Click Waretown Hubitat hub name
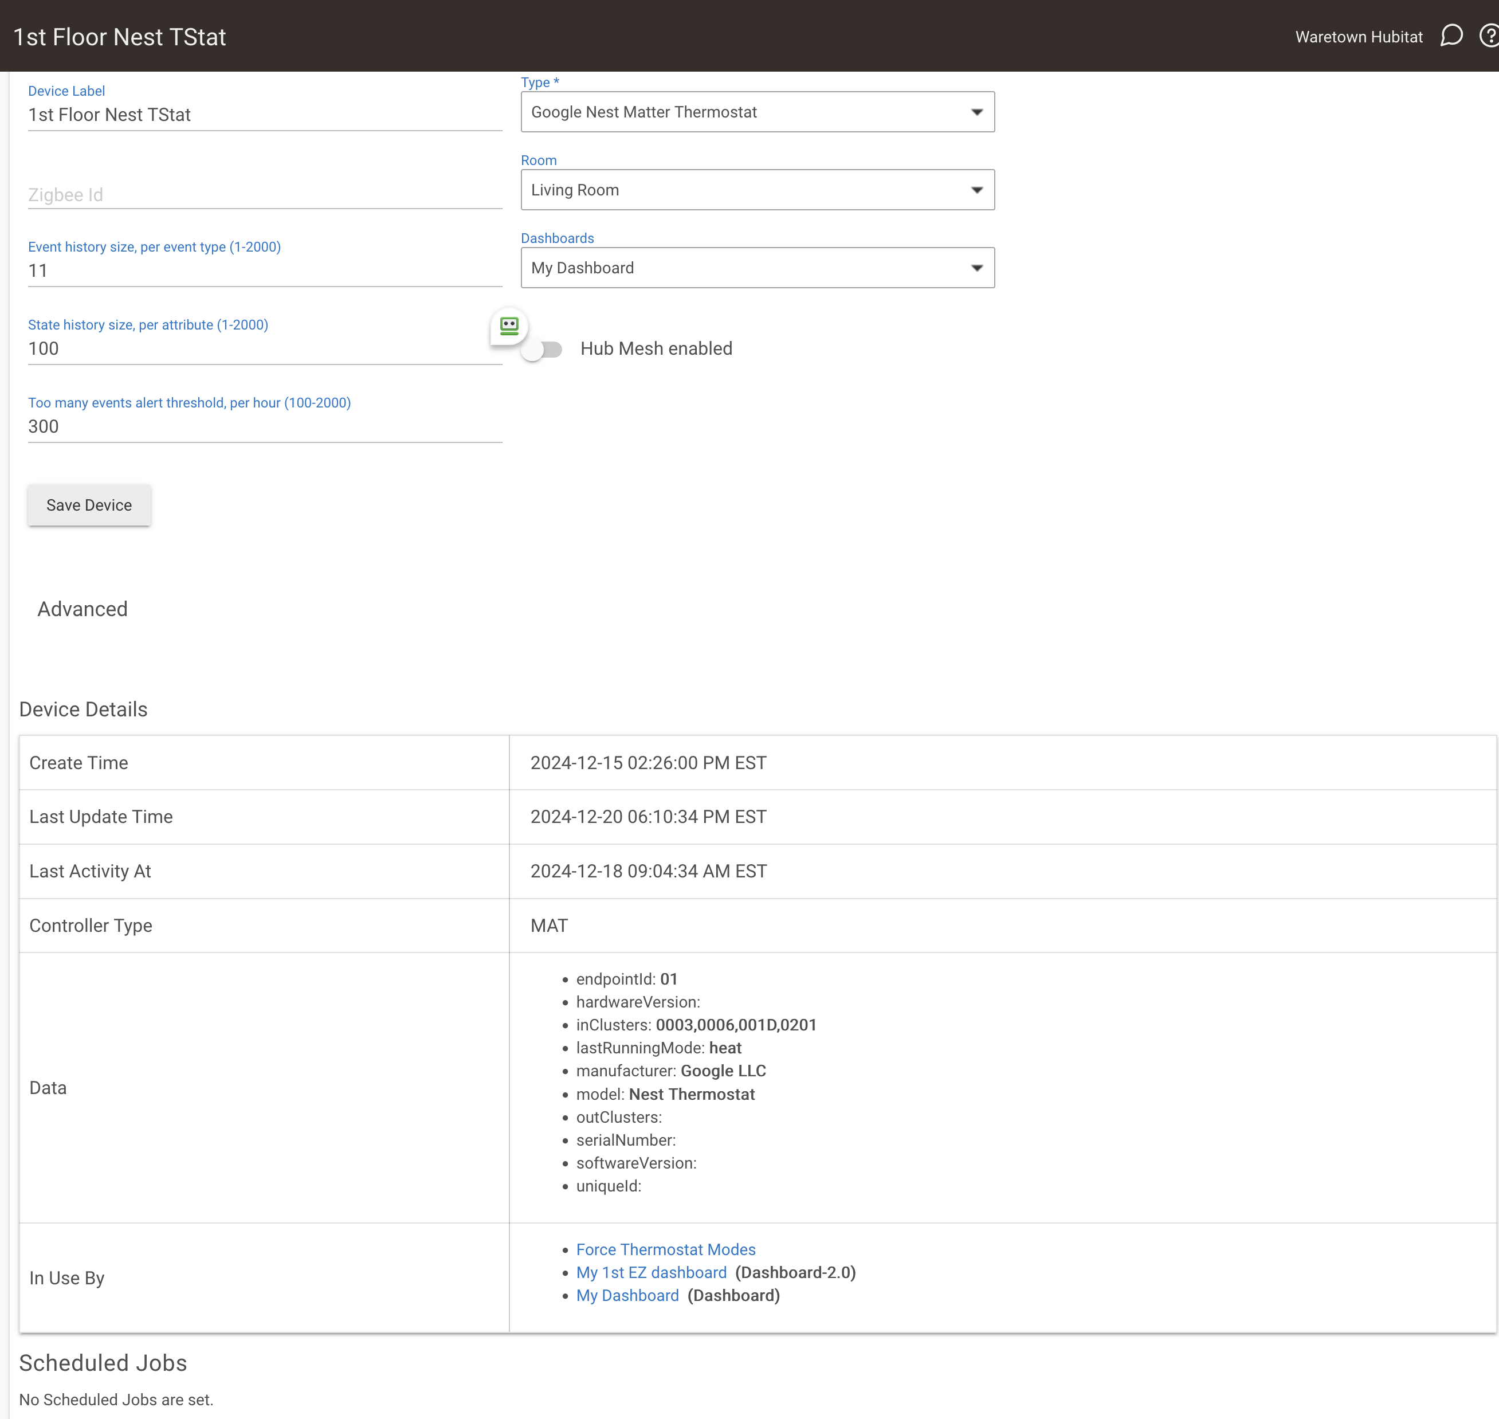This screenshot has height=1419, width=1499. (x=1359, y=37)
